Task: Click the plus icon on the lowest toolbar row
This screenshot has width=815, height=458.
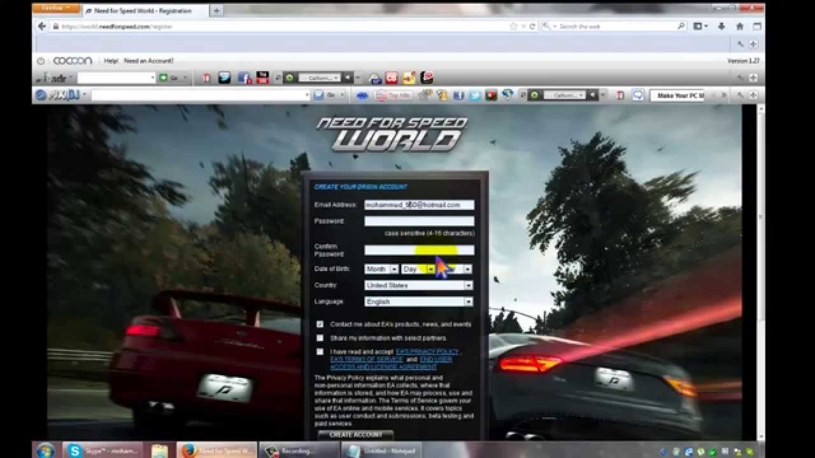Action: coord(753,95)
